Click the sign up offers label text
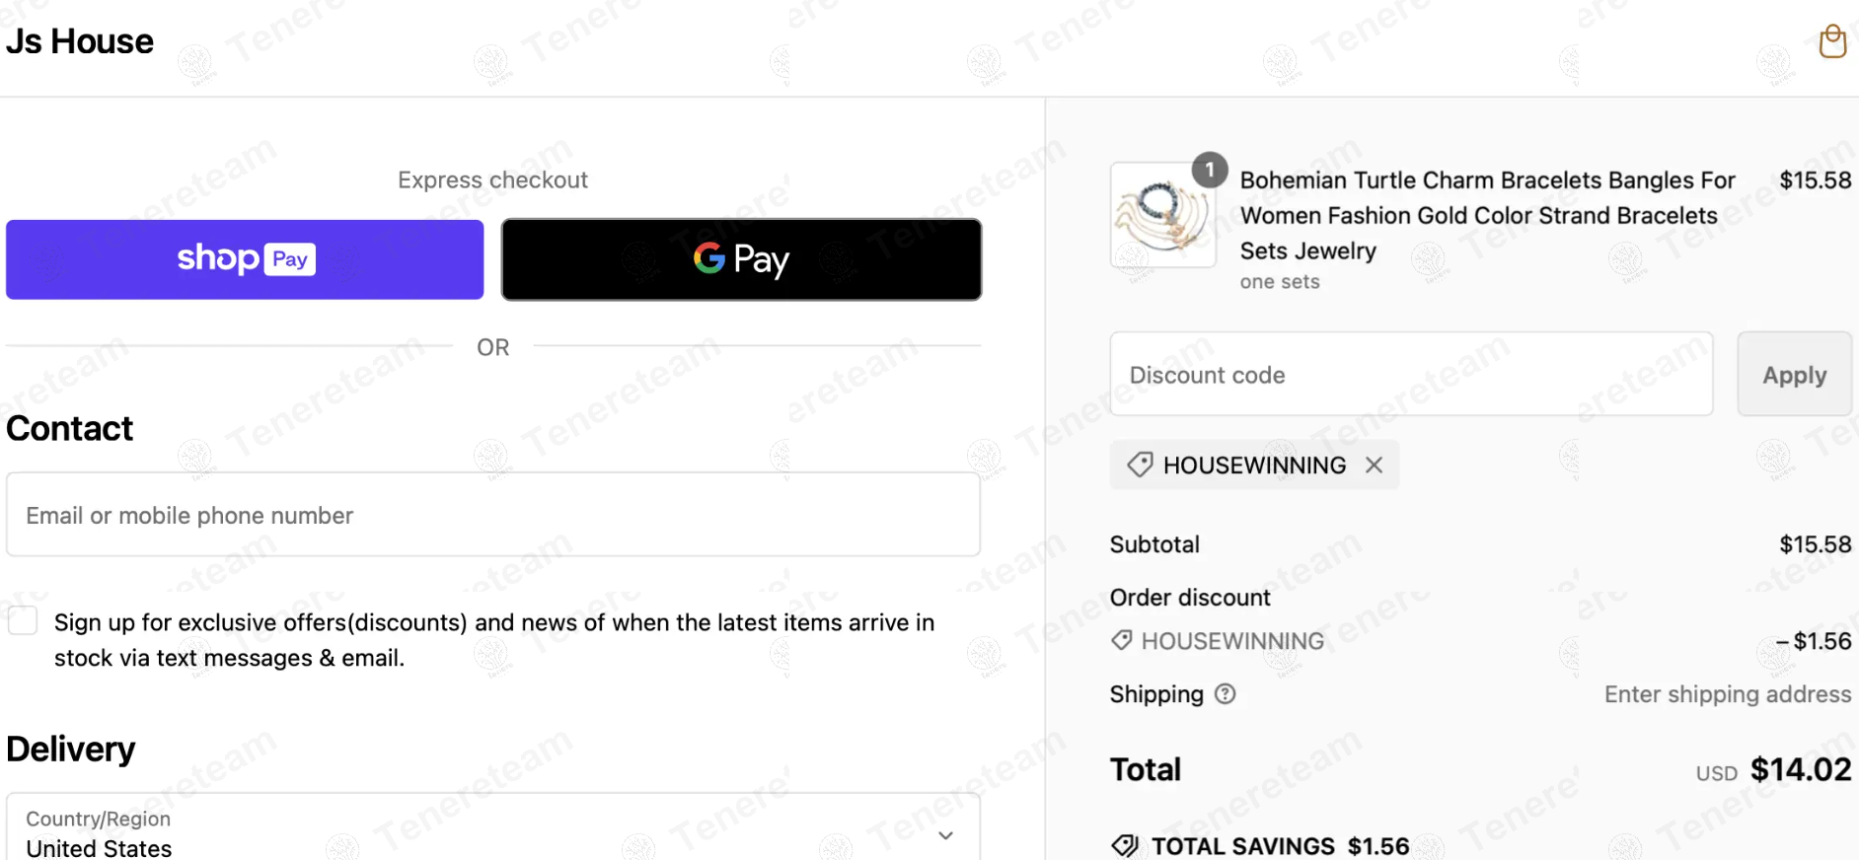 (x=493, y=640)
